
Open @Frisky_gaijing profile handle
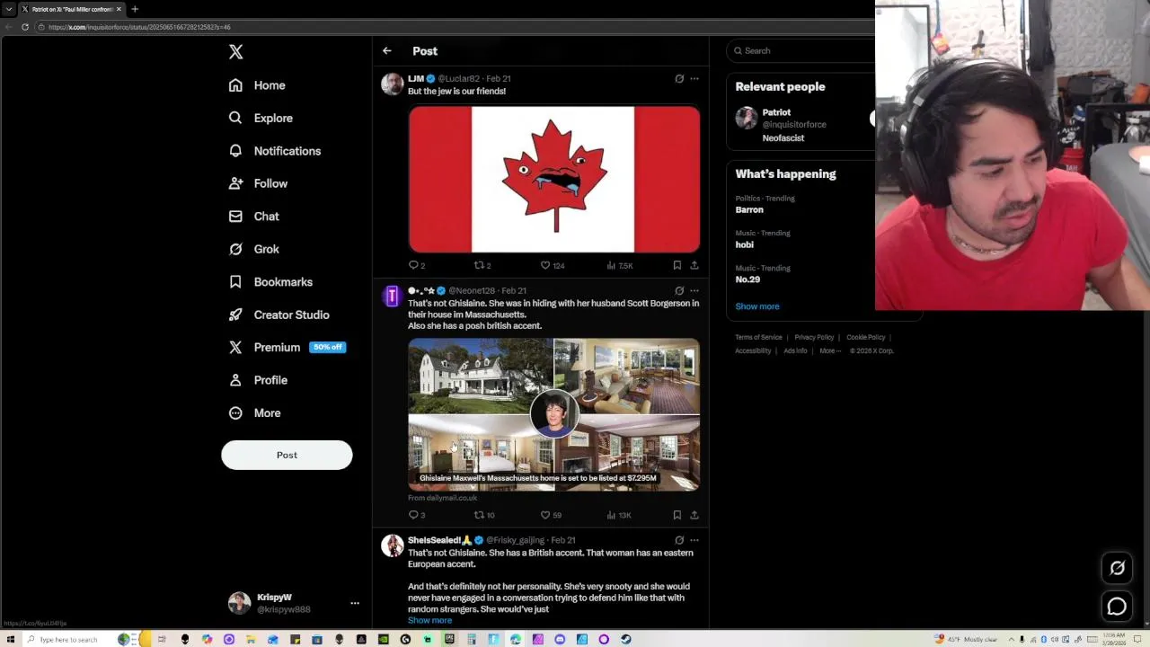(x=515, y=540)
